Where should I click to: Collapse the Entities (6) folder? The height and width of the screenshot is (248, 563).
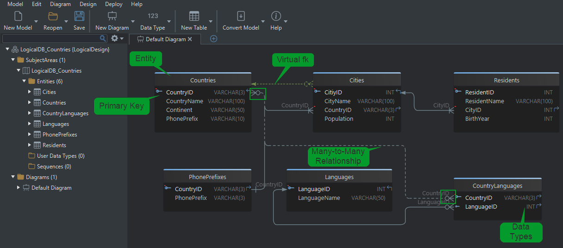pyautogui.click(x=24, y=81)
